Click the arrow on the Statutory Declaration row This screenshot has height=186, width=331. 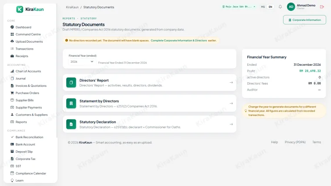231,124
